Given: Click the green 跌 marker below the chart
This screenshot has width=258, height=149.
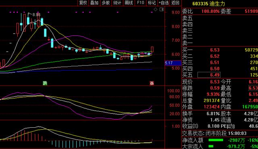Looking at the screenshot, I should point(45,83).
